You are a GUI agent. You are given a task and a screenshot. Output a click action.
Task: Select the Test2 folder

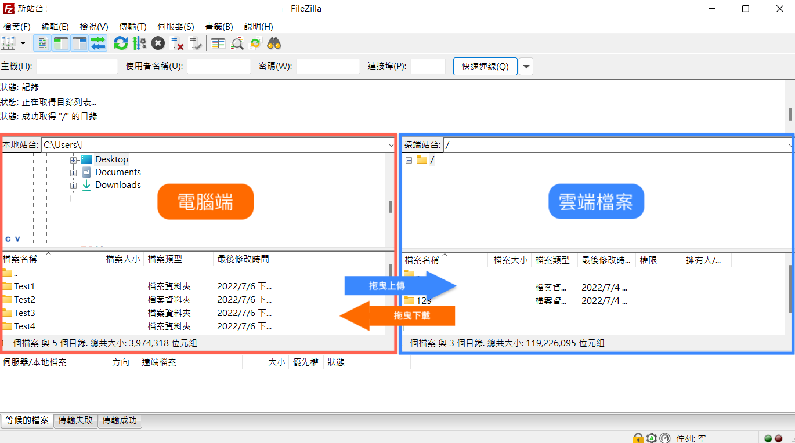(x=24, y=300)
